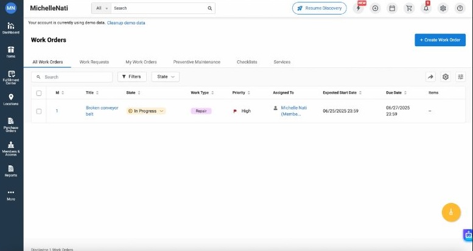Click Resume Discovery button
Image resolution: width=473 pixels, height=251 pixels.
[320, 9]
